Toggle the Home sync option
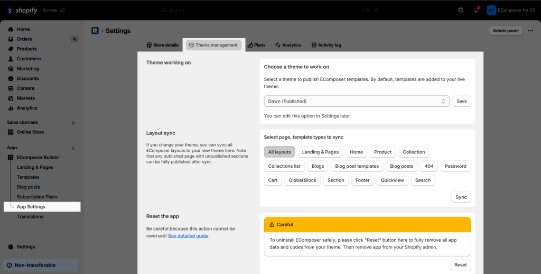The width and height of the screenshot is (541, 274). 357,152
